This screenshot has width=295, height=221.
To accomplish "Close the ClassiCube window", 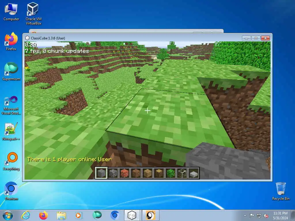I will pyautogui.click(x=265, y=38).
